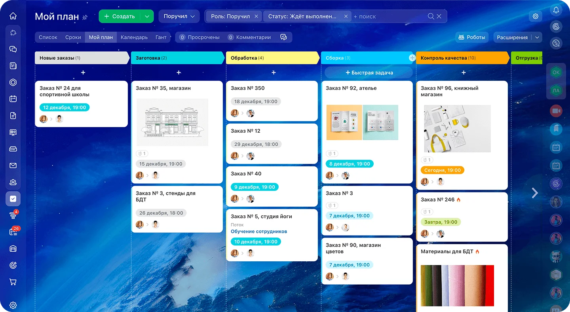This screenshot has height=312, width=570.
Task: Start video call with red camera icon
Action: tap(556, 111)
